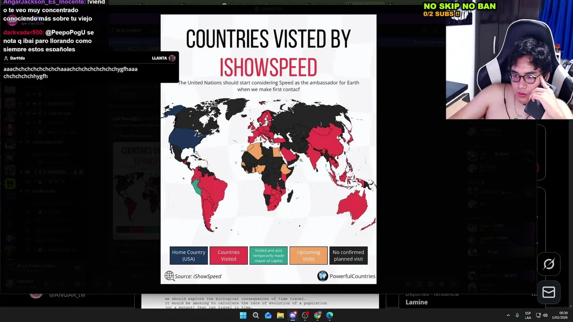
Task: Click the Home Country (USA) legend box
Action: pos(188,255)
